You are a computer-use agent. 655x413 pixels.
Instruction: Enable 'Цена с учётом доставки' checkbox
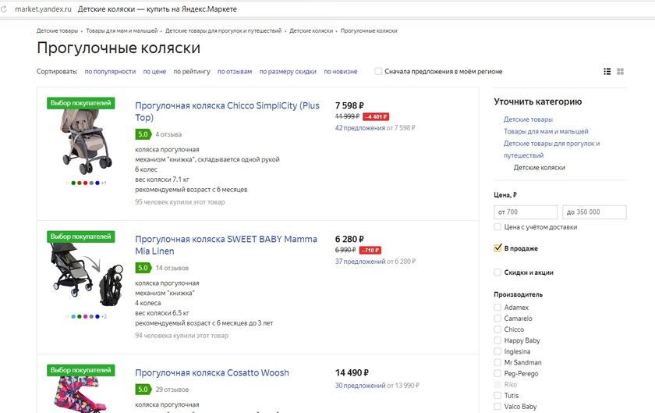(497, 226)
